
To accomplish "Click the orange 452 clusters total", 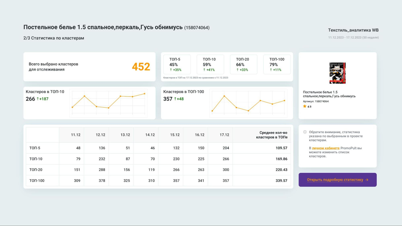I will click(141, 67).
